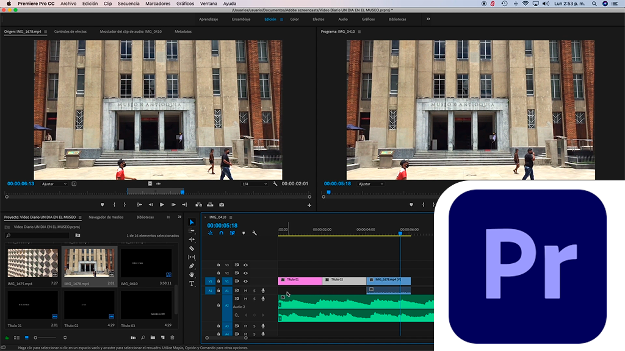Select the Hand tool
Viewport: 625px width, 351px height.
pyautogui.click(x=192, y=275)
